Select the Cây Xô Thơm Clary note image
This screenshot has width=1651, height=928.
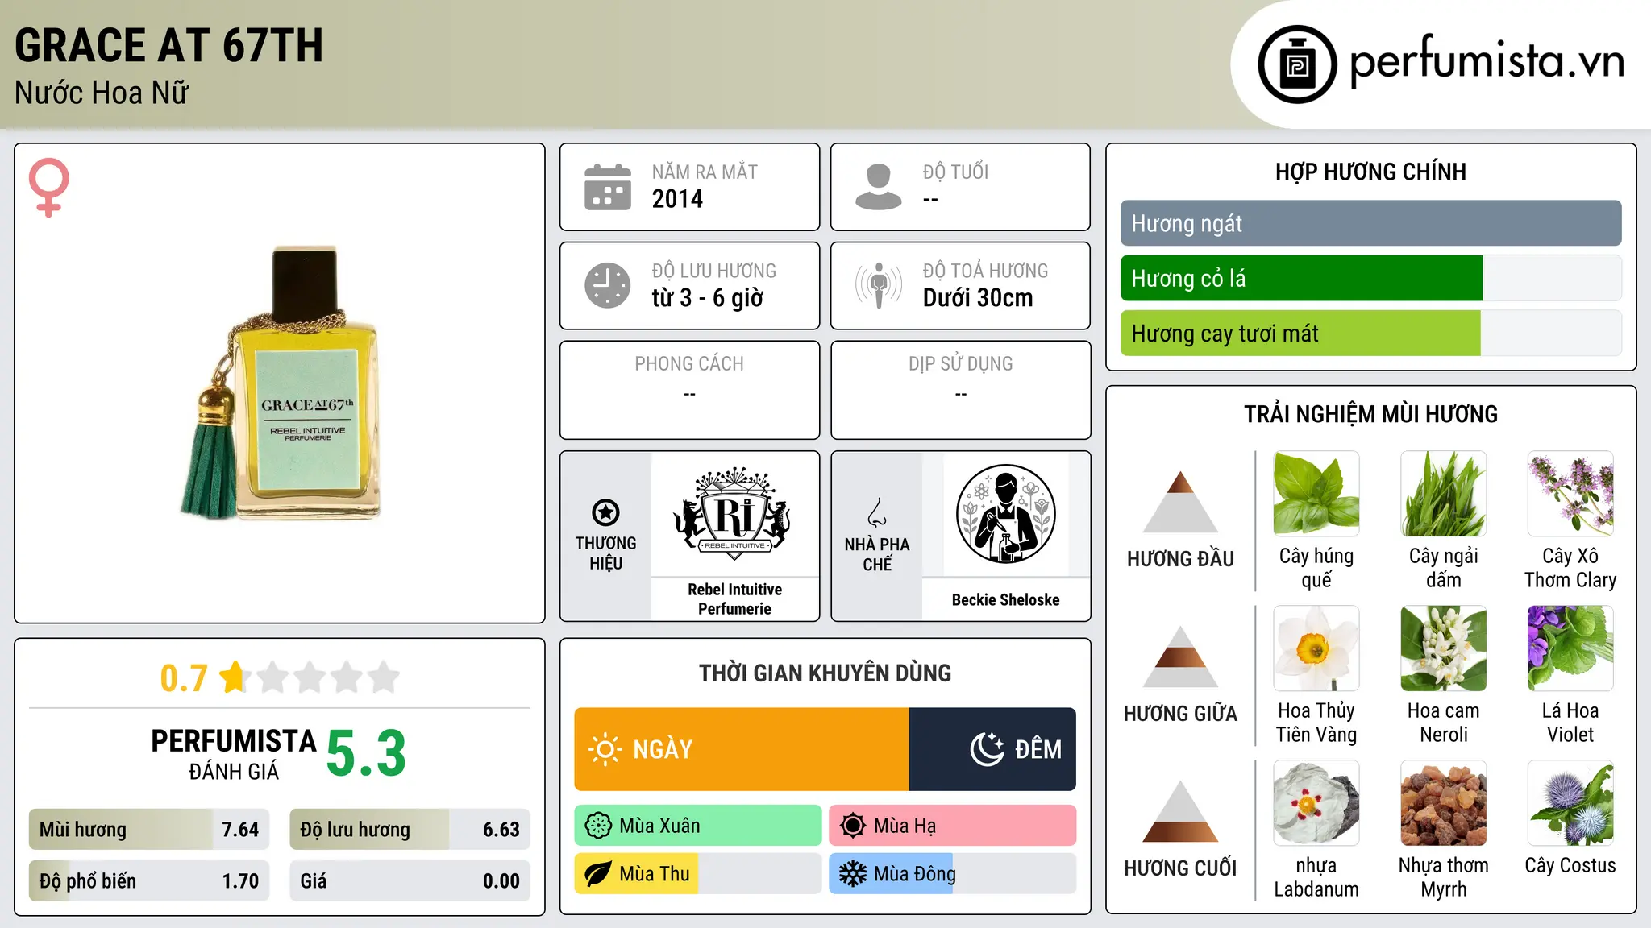[1570, 493]
